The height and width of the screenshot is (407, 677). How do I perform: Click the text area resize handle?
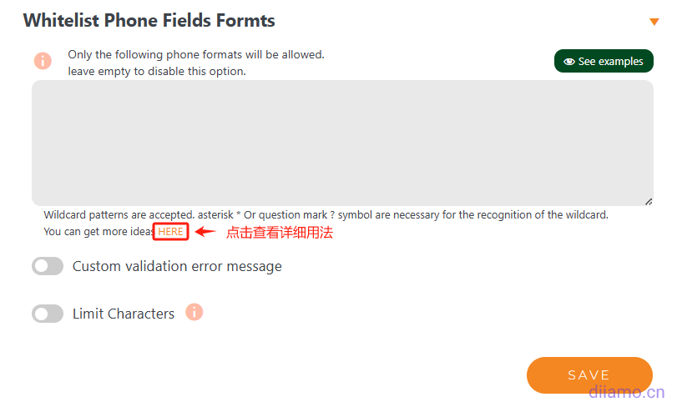click(649, 201)
